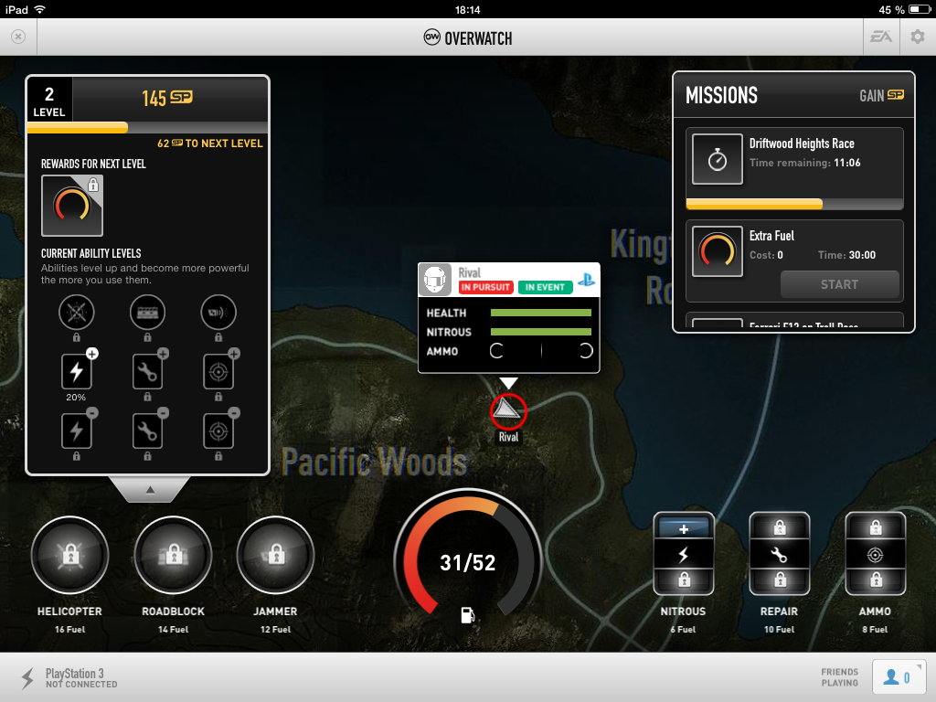Open the Friends Playing list
936x702 pixels.
[893, 677]
